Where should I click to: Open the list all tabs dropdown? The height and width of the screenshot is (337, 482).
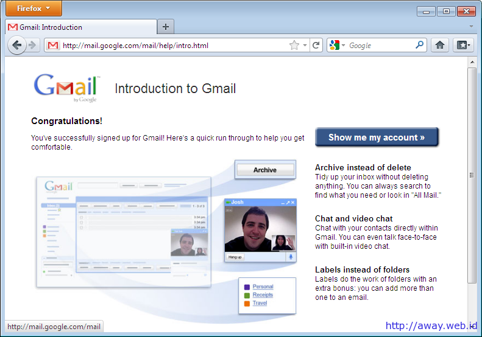point(471,26)
